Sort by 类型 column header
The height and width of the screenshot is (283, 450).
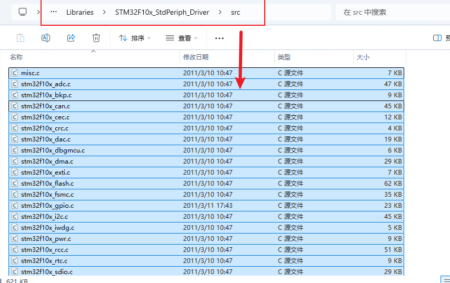tap(284, 57)
